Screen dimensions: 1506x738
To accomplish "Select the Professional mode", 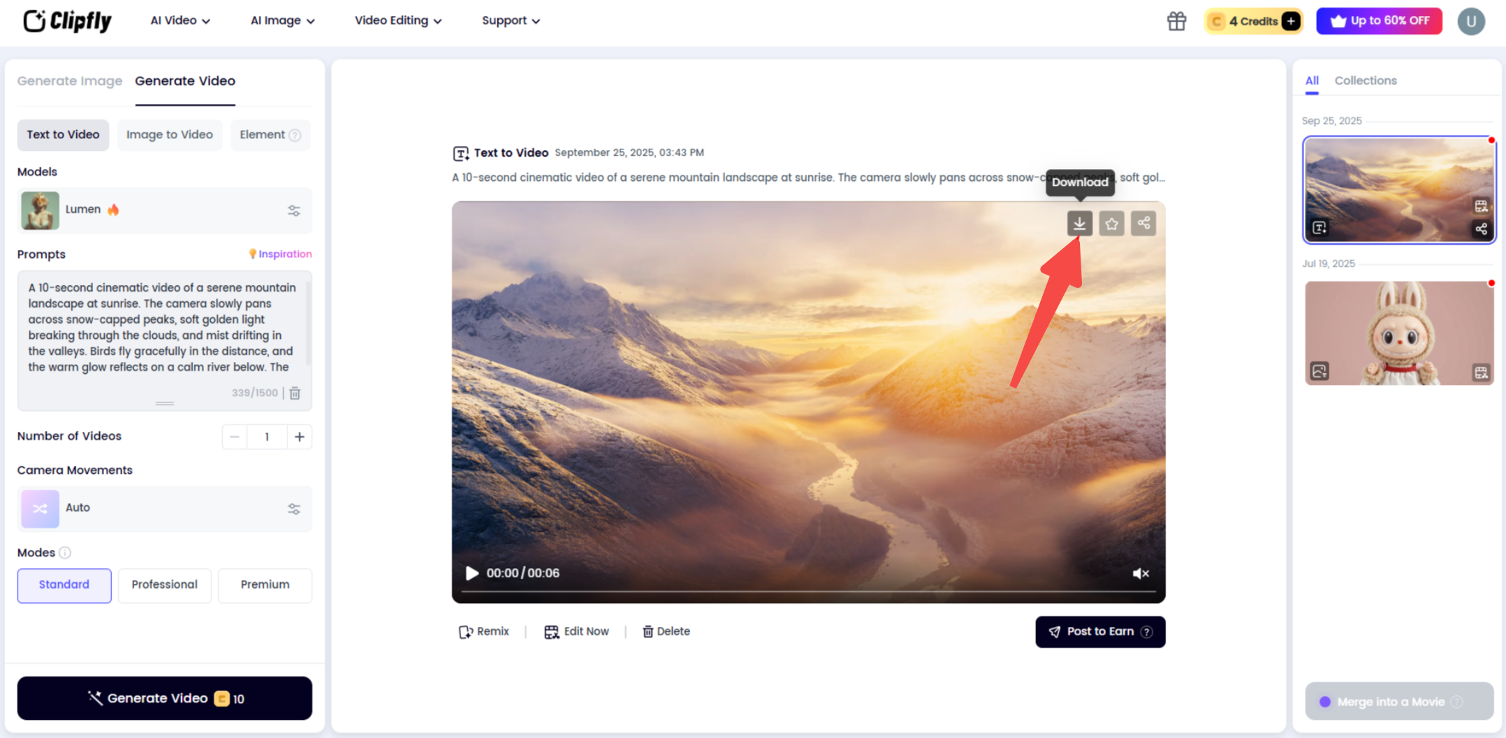I will pos(164,585).
